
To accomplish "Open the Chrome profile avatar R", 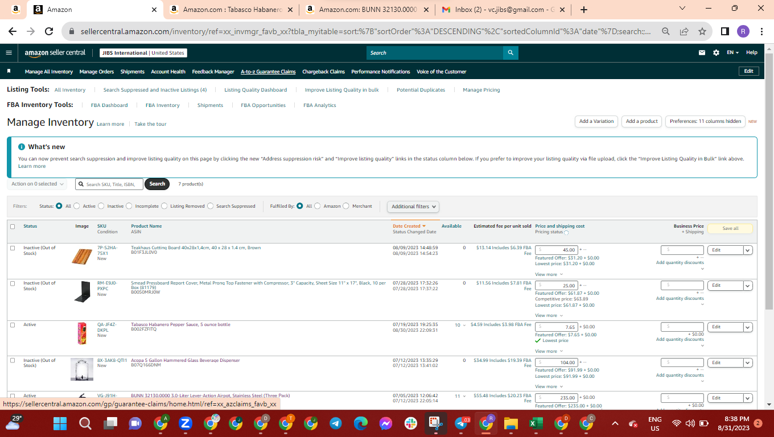I will pos(743,32).
